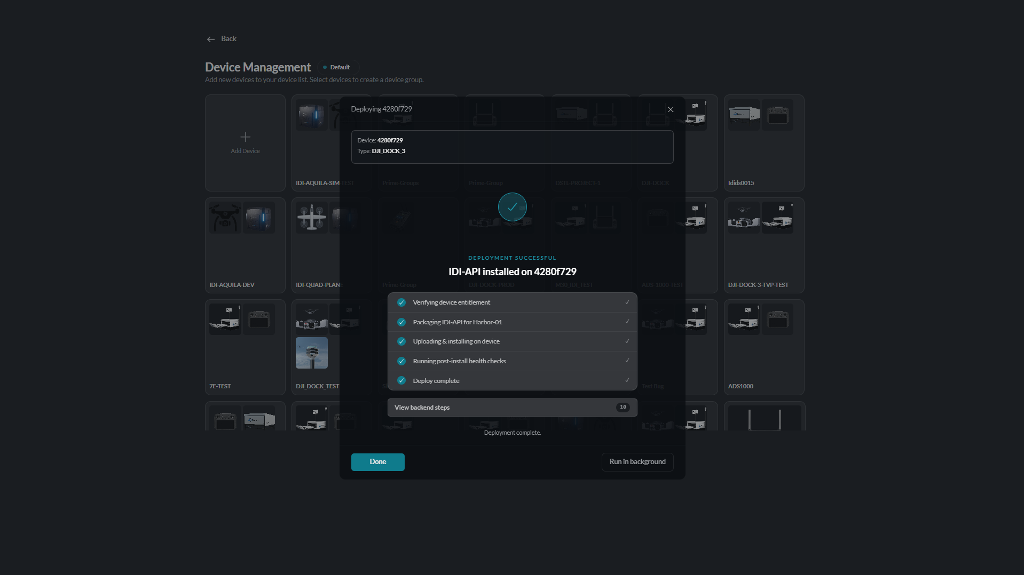The image size is (1024, 575).
Task: Close the Deploying 4280f729 dialog
Action: 671,109
